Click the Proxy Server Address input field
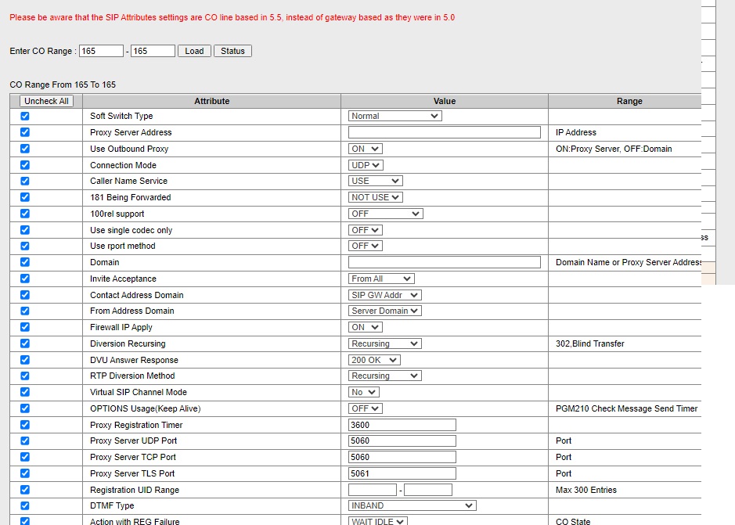This screenshot has width=735, height=525. pos(444,132)
